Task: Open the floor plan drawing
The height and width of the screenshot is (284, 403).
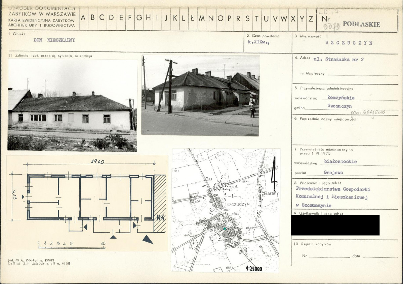Action: 87,203
